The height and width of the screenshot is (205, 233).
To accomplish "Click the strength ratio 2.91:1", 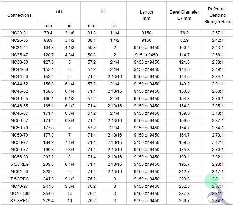I will tap(217, 84).
